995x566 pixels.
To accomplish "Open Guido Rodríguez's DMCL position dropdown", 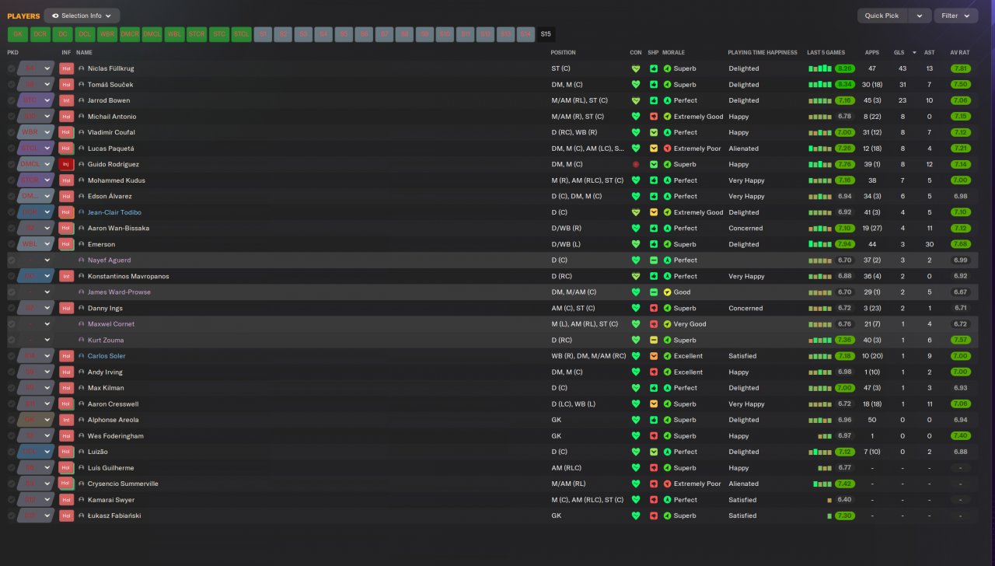I will point(47,164).
